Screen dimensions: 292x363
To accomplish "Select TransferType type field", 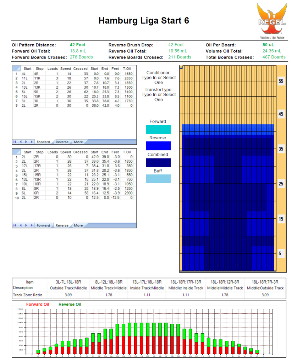I will [159, 95].
